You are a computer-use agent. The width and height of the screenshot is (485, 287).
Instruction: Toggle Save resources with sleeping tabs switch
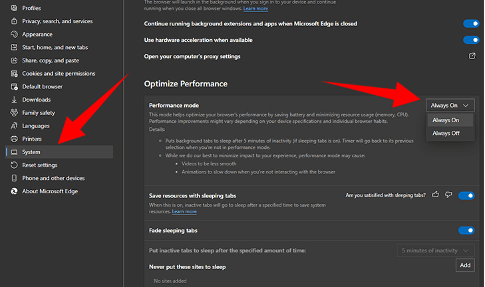coord(466,195)
